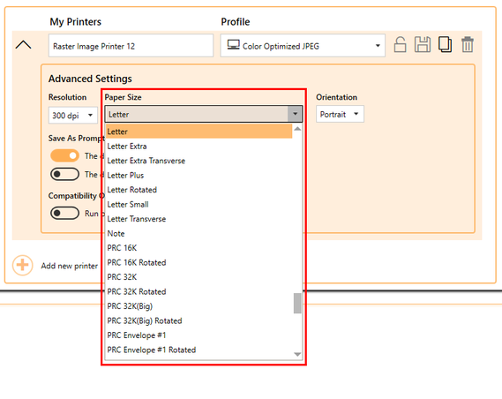The width and height of the screenshot is (502, 399).
Task: Click the paper size list scroll up arrow
Action: pos(297,129)
